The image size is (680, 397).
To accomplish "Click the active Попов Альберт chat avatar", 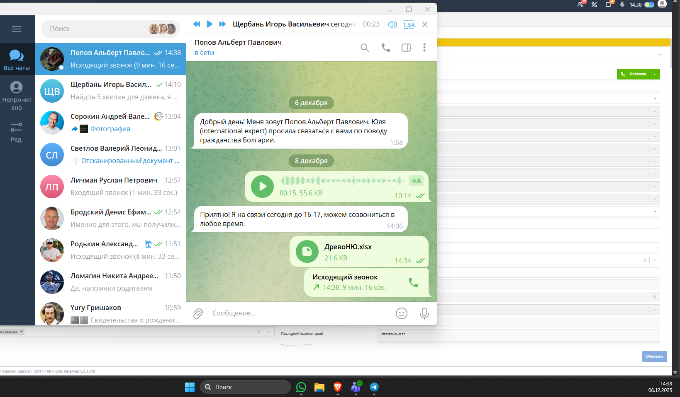I will (52, 59).
